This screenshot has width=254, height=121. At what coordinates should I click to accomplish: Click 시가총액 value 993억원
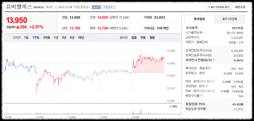click(x=238, y=28)
